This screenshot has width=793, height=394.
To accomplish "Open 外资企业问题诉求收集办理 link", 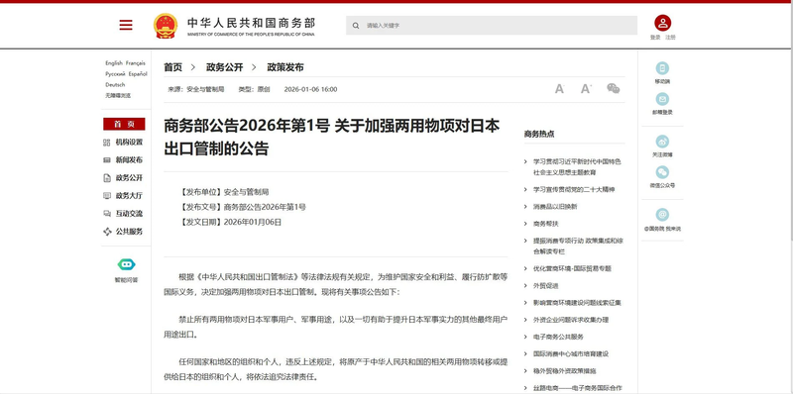I will (x=571, y=320).
